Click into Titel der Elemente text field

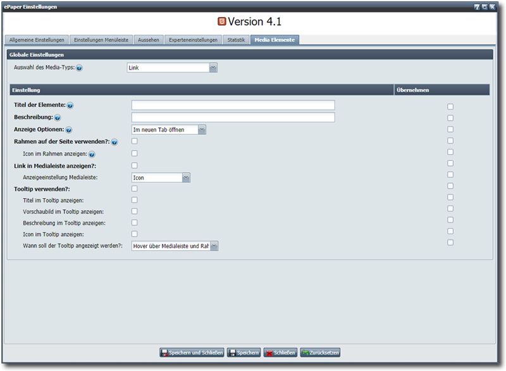(x=233, y=105)
